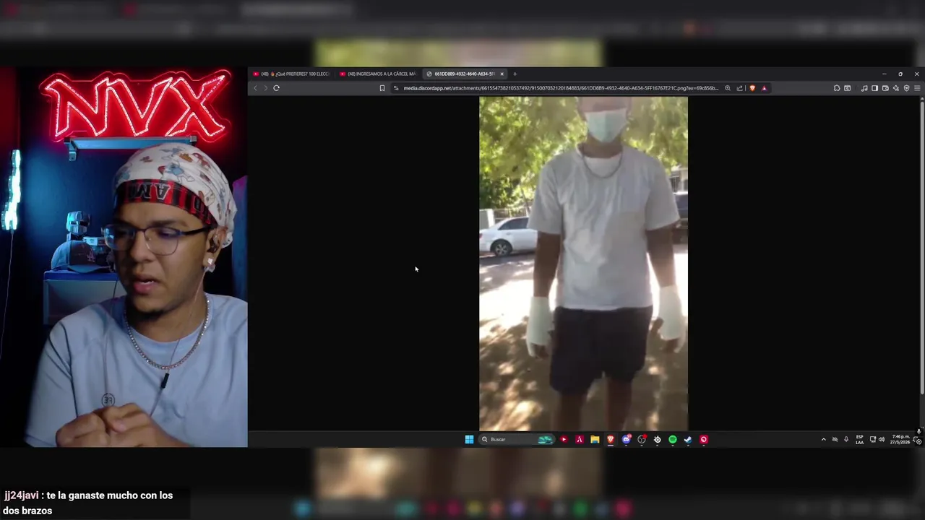Open OBS Studio from the taskbar
Image resolution: width=925 pixels, height=520 pixels.
point(642,439)
